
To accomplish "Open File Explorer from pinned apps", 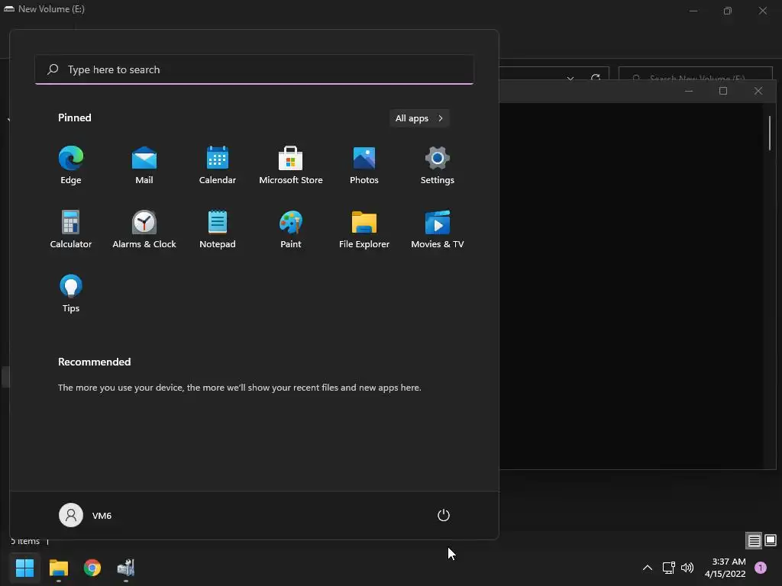I will [x=364, y=229].
